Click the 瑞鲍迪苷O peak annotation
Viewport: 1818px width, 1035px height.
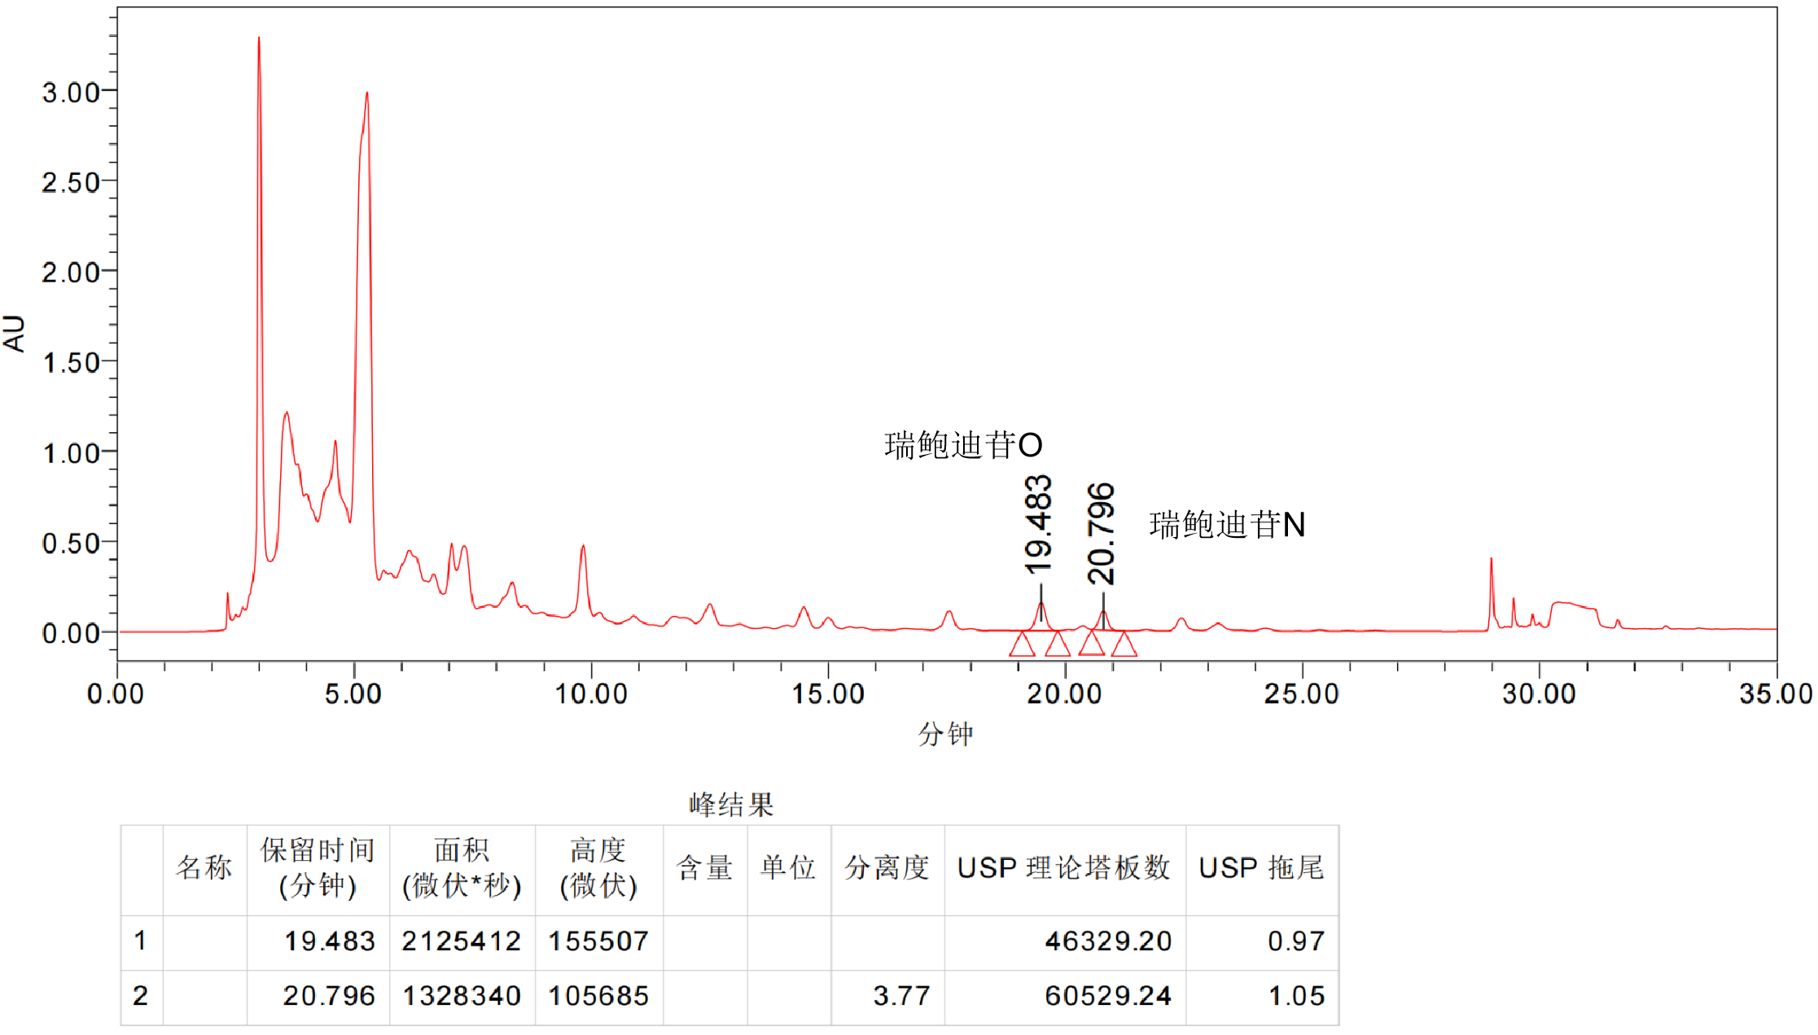[x=963, y=446]
